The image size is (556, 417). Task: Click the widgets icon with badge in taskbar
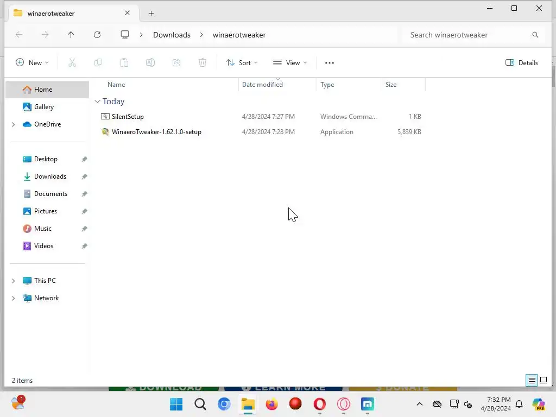coord(18,403)
